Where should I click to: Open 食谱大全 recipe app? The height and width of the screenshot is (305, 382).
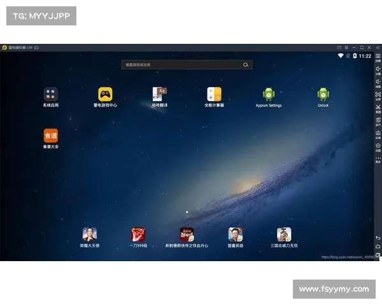[x=51, y=135]
